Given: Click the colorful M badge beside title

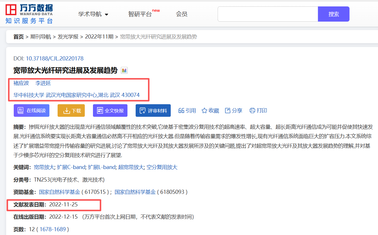Looking at the screenshot, I should tap(124, 70).
